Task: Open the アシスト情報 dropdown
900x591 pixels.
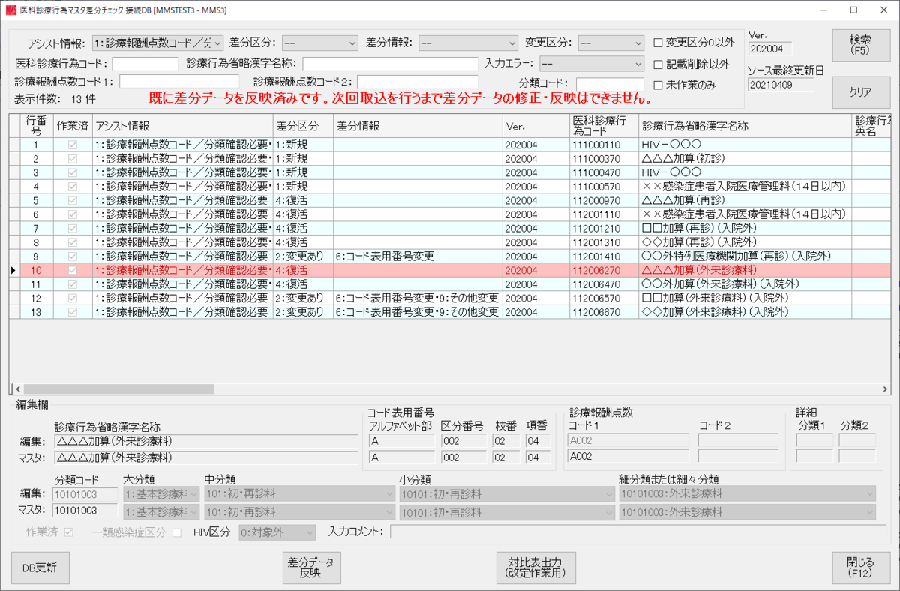Action: point(157,43)
